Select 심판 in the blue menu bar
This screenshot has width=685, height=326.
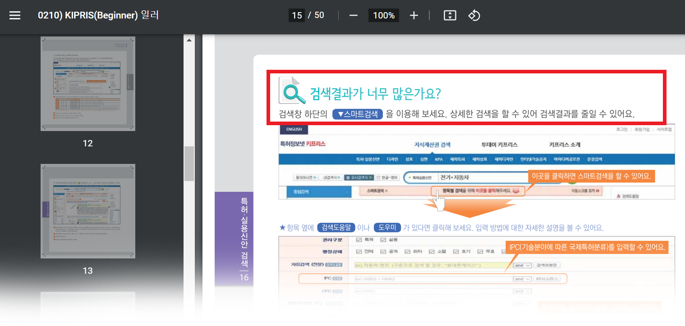coord(423,159)
